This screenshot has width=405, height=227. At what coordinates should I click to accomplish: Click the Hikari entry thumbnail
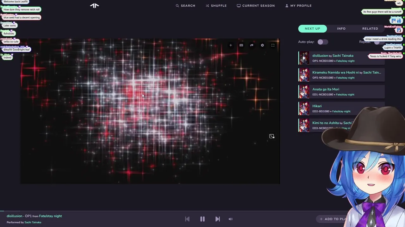(x=304, y=108)
